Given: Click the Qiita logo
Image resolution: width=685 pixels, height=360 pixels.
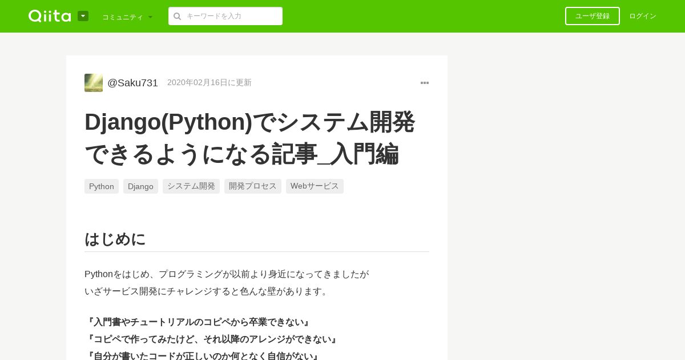Looking at the screenshot, I should click(50, 16).
